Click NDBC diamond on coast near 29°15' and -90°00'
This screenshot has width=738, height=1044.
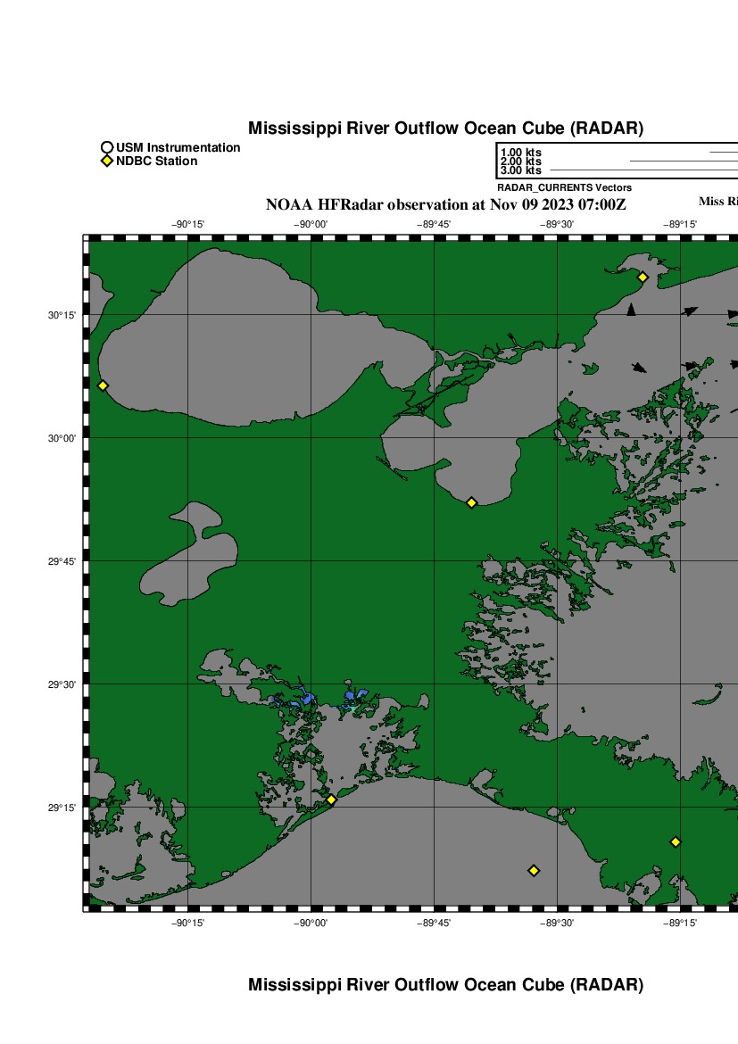(331, 800)
